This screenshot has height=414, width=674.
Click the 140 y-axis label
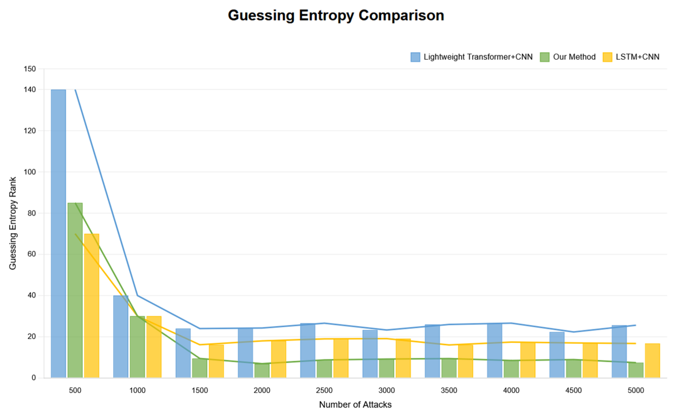[x=30, y=89]
